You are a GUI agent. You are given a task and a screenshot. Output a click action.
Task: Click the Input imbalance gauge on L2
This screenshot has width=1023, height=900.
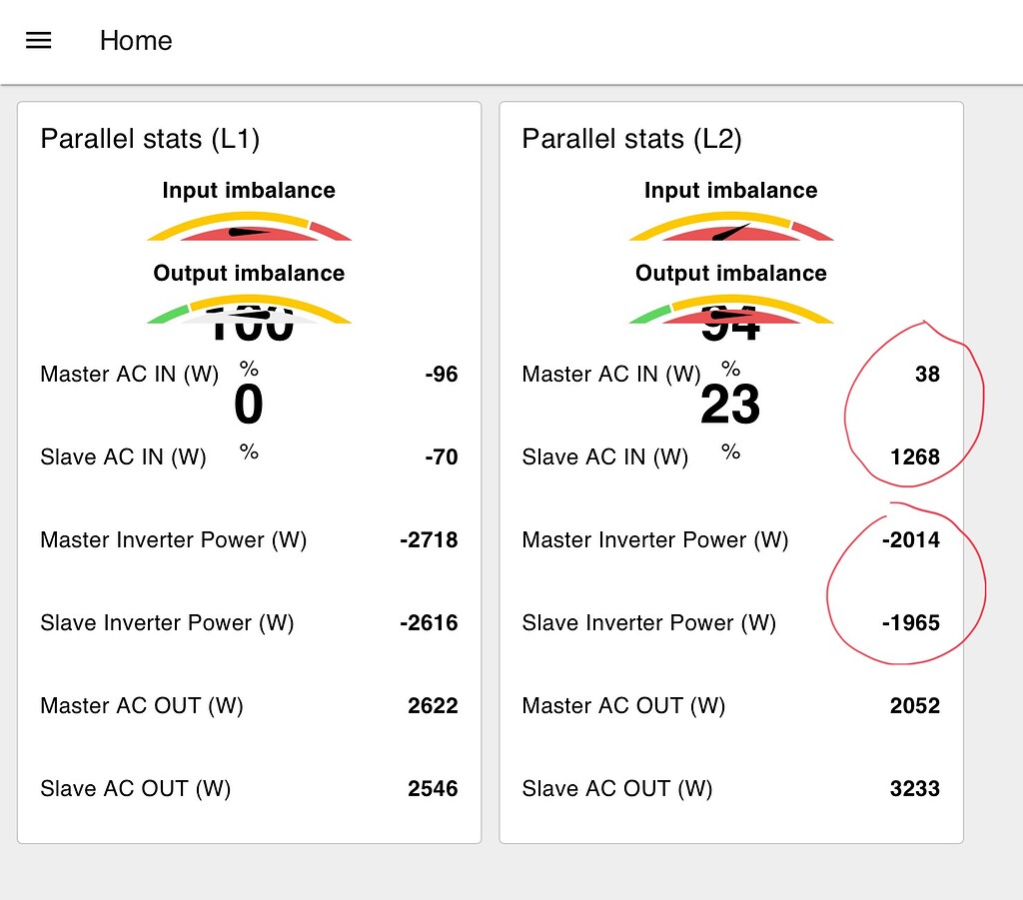pyautogui.click(x=730, y=226)
